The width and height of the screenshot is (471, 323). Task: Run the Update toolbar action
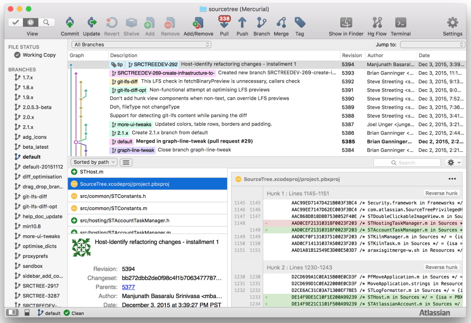click(x=92, y=27)
